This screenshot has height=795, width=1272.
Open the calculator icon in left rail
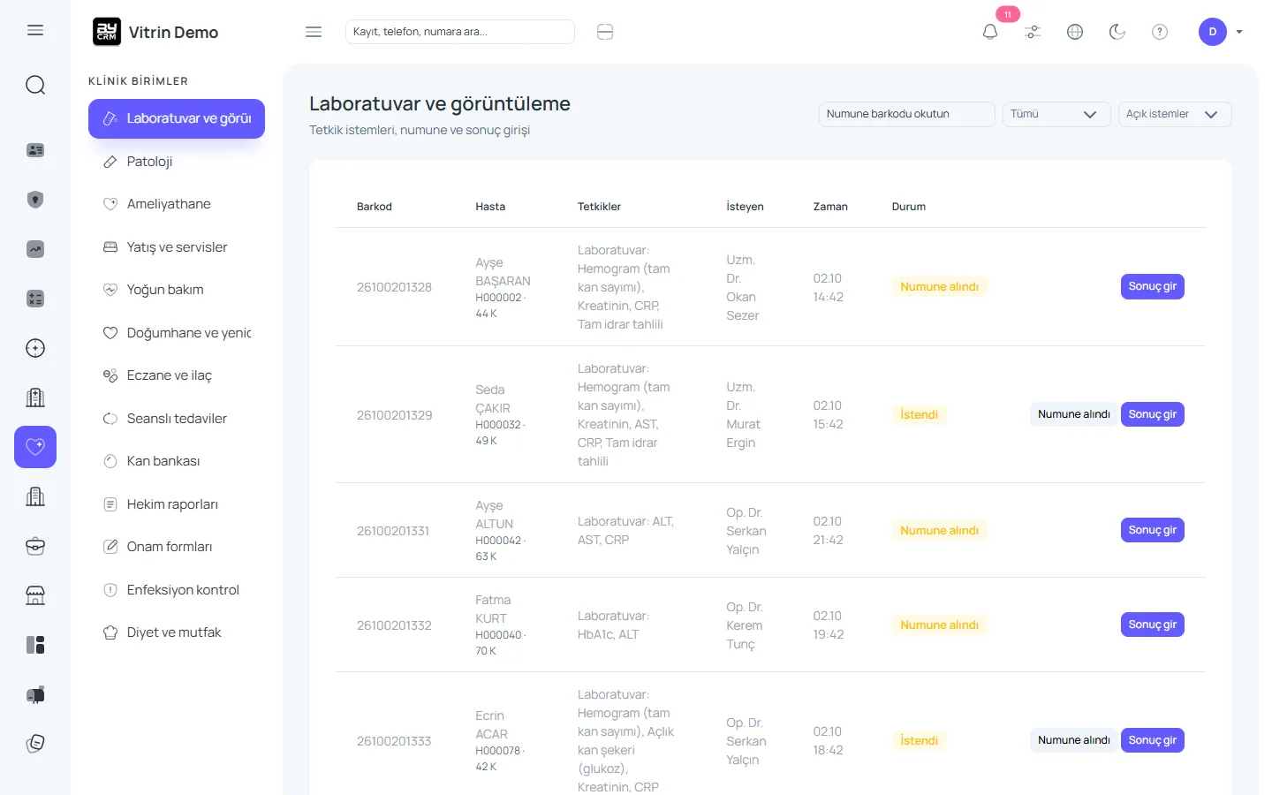click(x=35, y=299)
